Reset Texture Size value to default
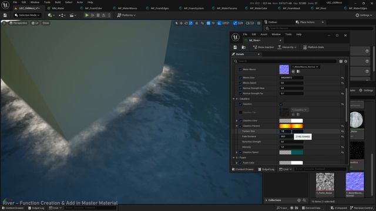376x211 pixels. (x=343, y=131)
